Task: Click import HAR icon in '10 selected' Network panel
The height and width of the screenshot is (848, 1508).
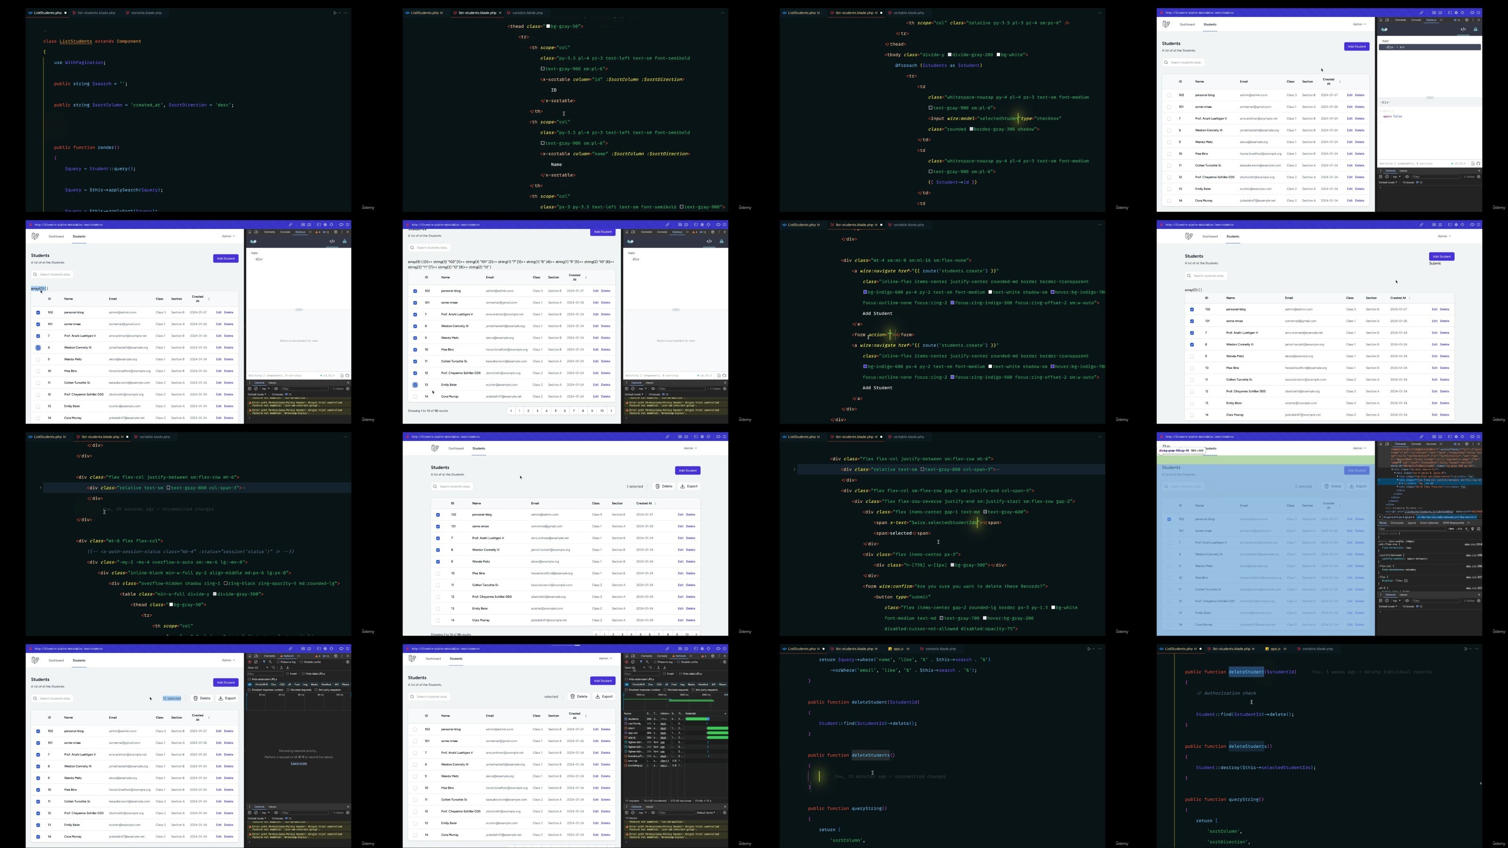Action: (x=281, y=668)
